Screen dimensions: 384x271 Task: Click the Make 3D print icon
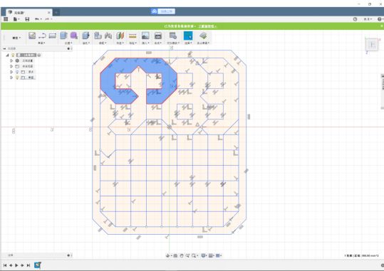158,36
